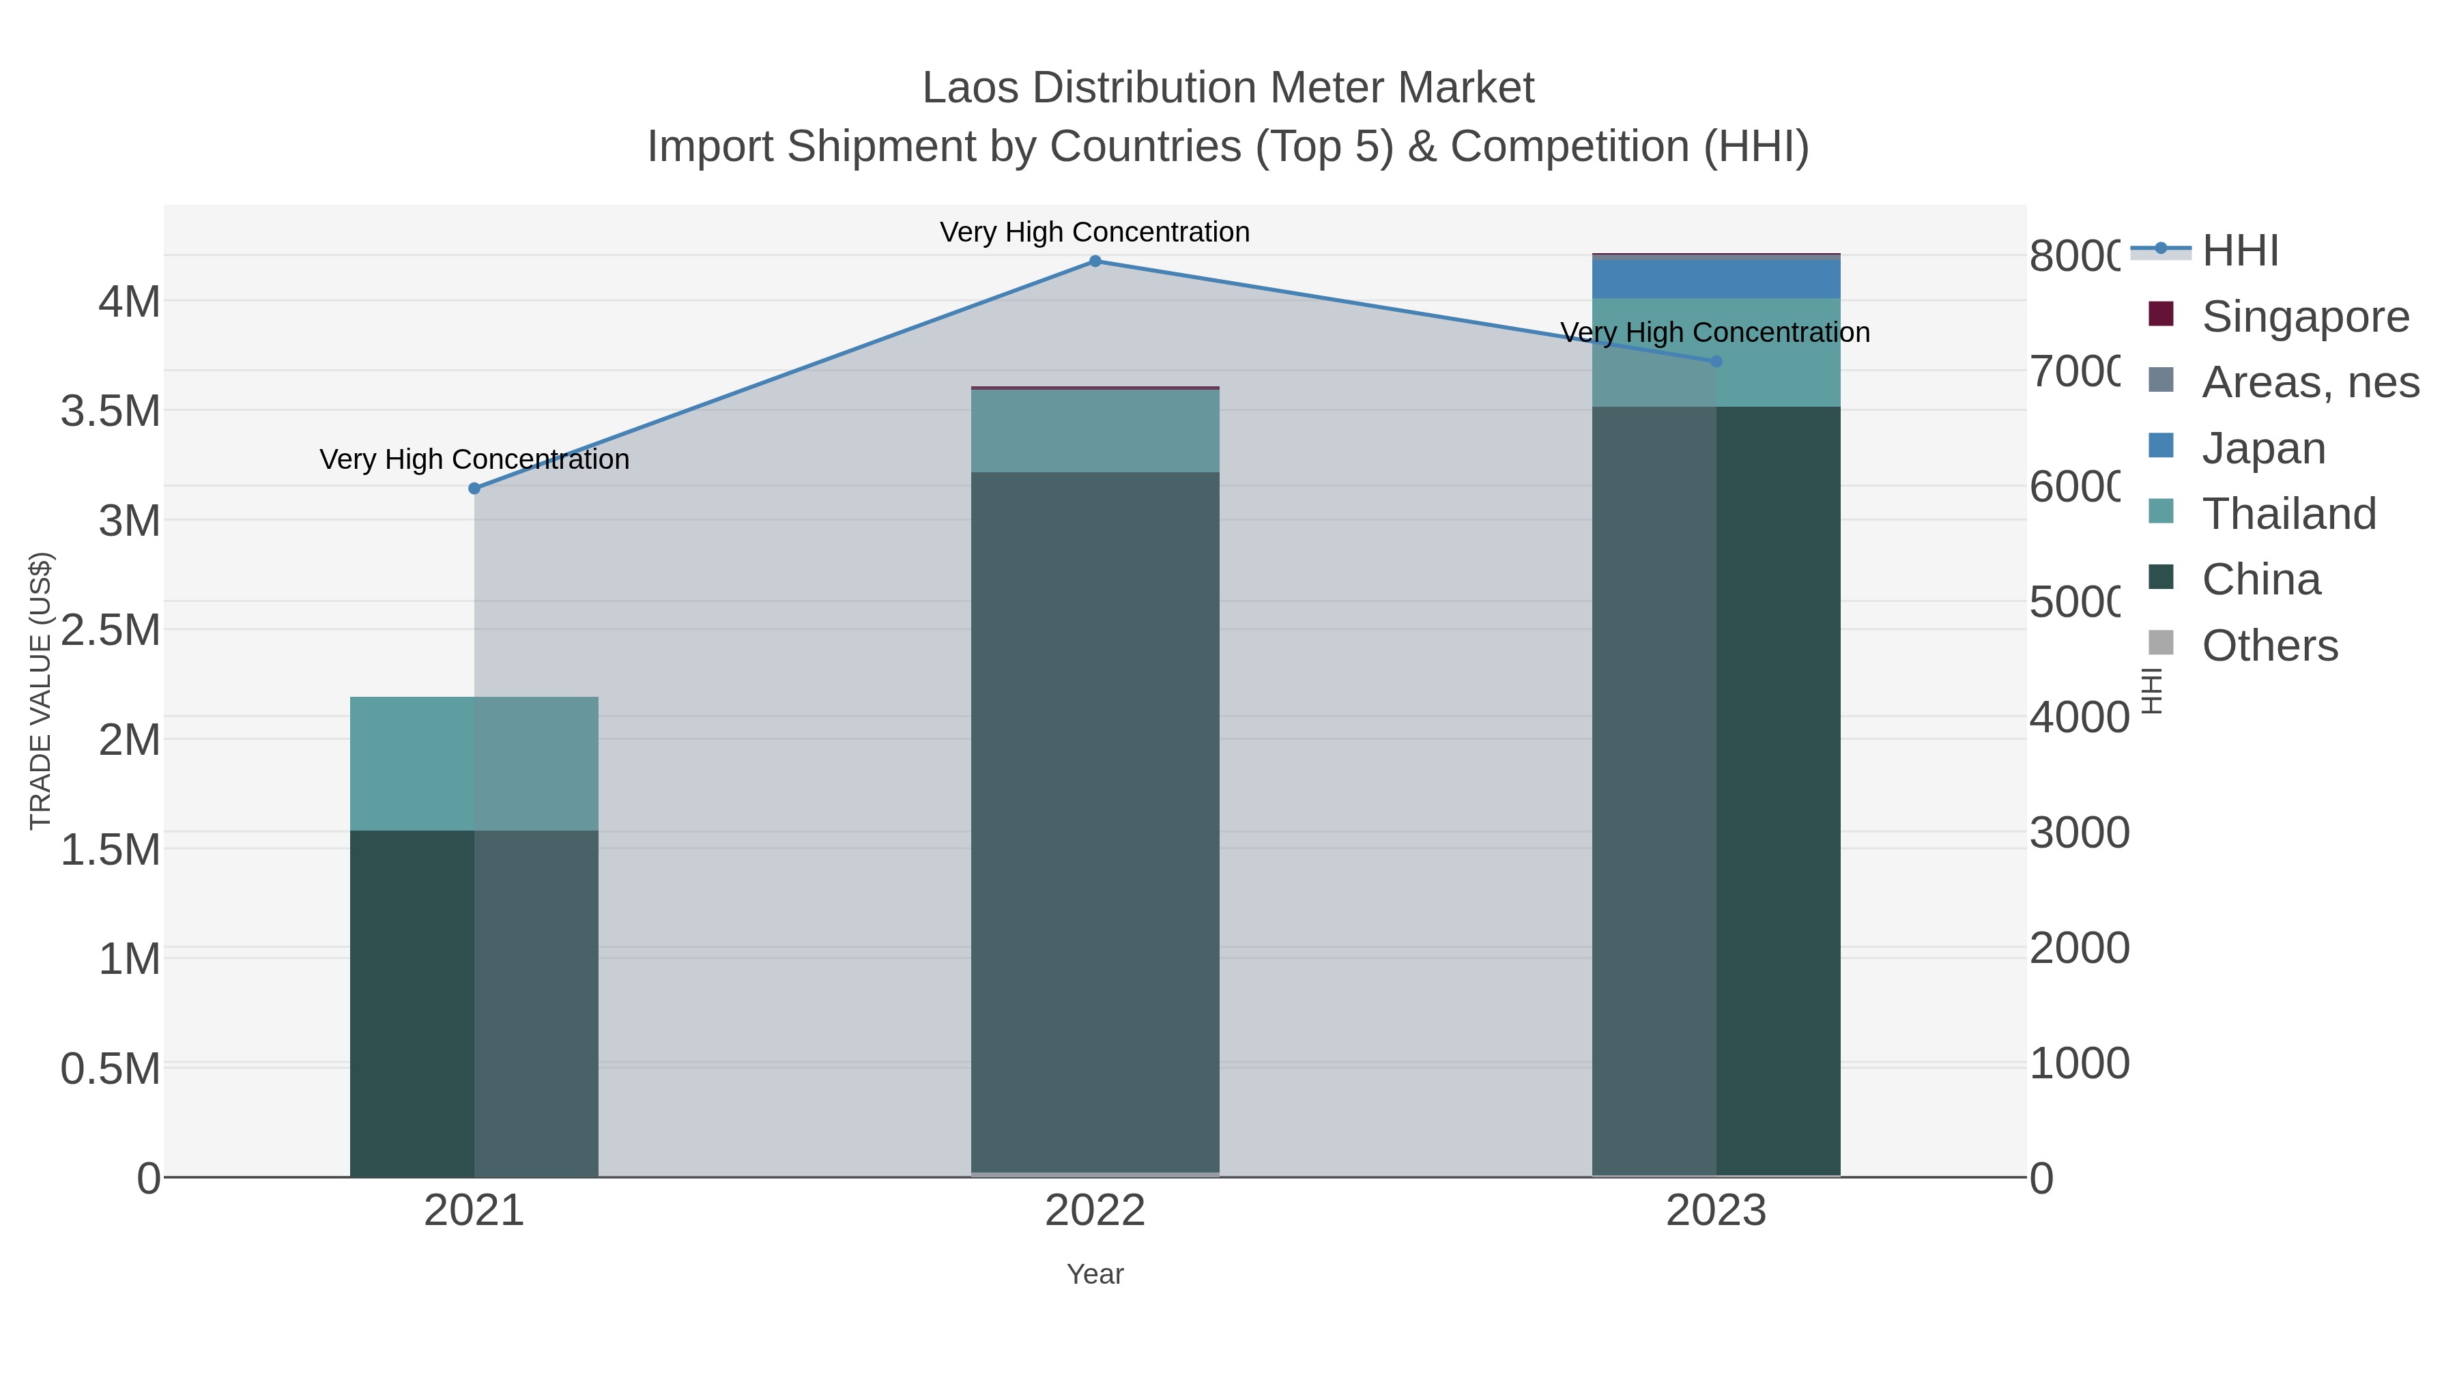Toggle the Areas, nes legend entry
The height and width of the screenshot is (1382, 2457).
[x=2284, y=382]
